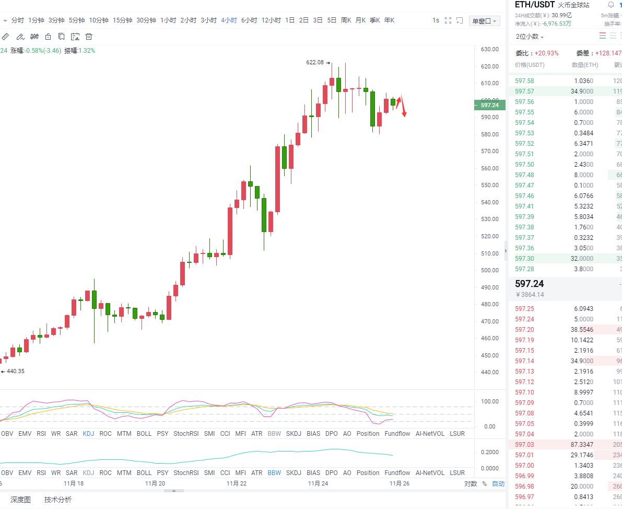The width and height of the screenshot is (622, 509).
Task: Select the 月K monthly timeframe
Action: pyautogui.click(x=360, y=20)
